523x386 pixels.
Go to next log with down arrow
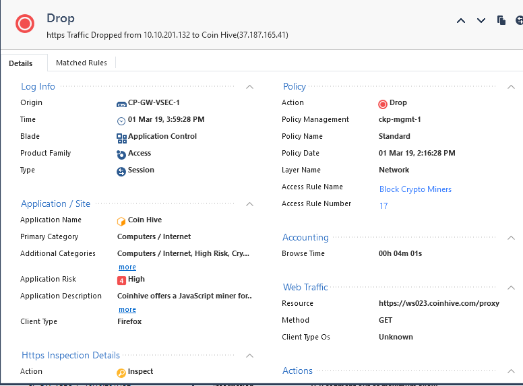(481, 21)
